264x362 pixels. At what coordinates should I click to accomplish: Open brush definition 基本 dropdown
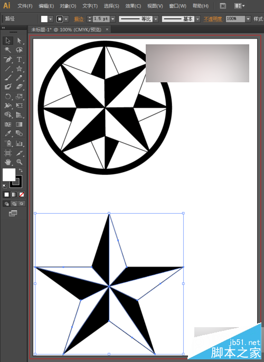(x=197, y=19)
